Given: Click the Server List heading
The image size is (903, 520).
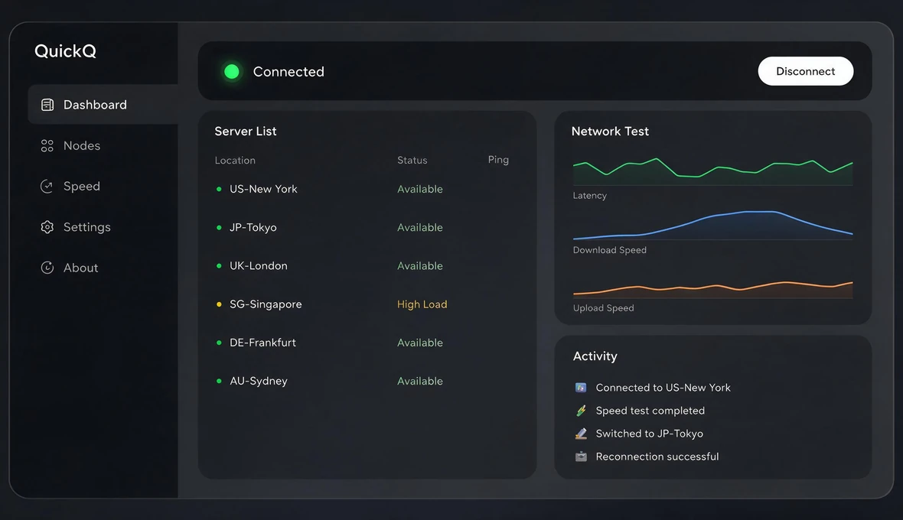Looking at the screenshot, I should click(x=246, y=132).
